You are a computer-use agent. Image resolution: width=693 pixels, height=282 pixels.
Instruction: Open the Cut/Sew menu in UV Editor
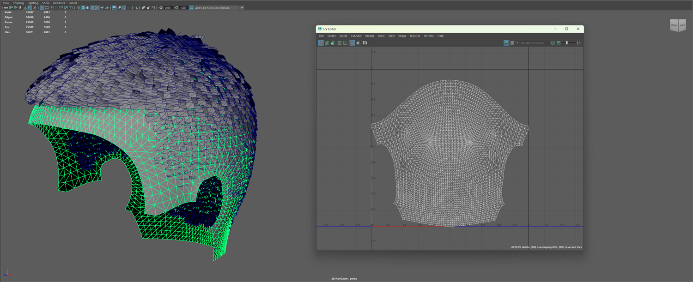356,36
